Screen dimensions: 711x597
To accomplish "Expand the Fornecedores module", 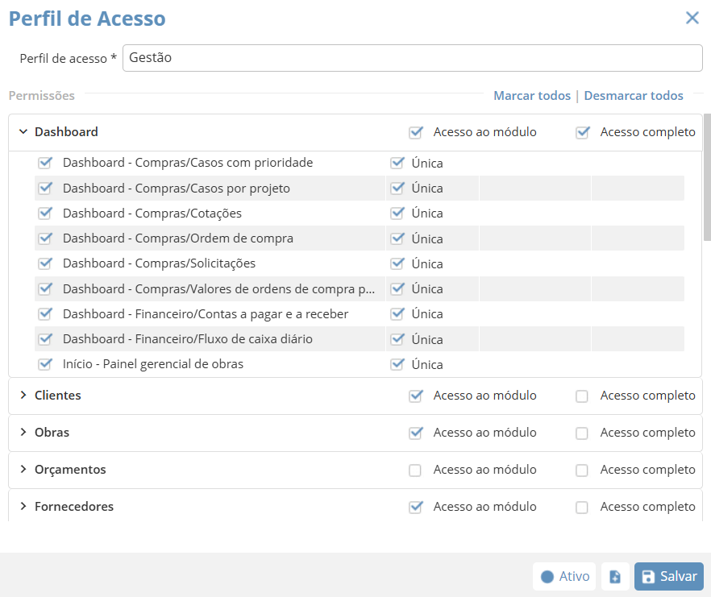I will [23, 507].
